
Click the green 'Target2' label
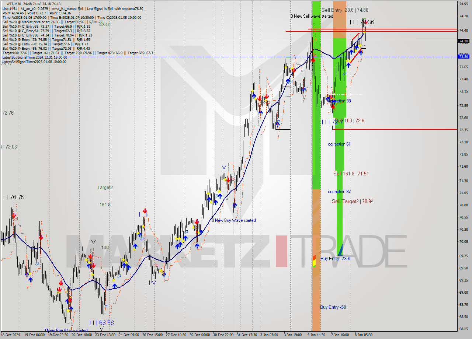point(105,187)
